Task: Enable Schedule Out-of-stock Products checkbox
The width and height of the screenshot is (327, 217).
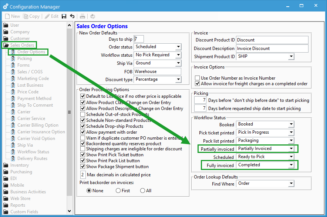Action: pyautogui.click(x=83, y=114)
